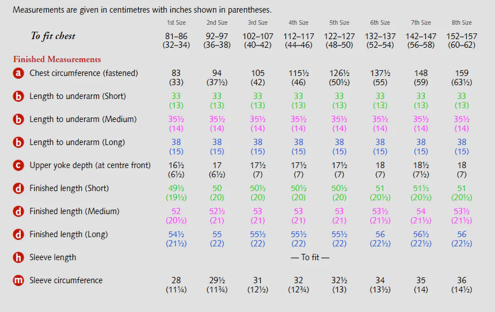Click the 'b' icon beside Length to underarm (Long)

18,142
